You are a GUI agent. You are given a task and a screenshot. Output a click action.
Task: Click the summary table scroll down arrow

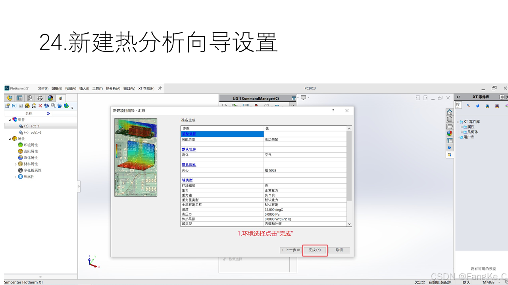coord(349,224)
